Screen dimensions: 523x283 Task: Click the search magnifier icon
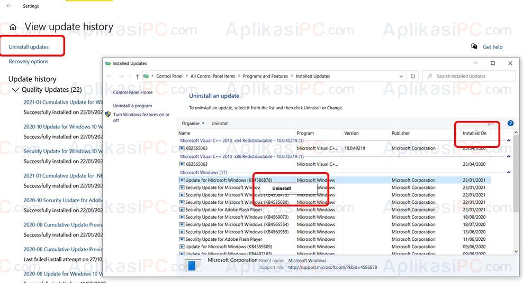(x=430, y=76)
